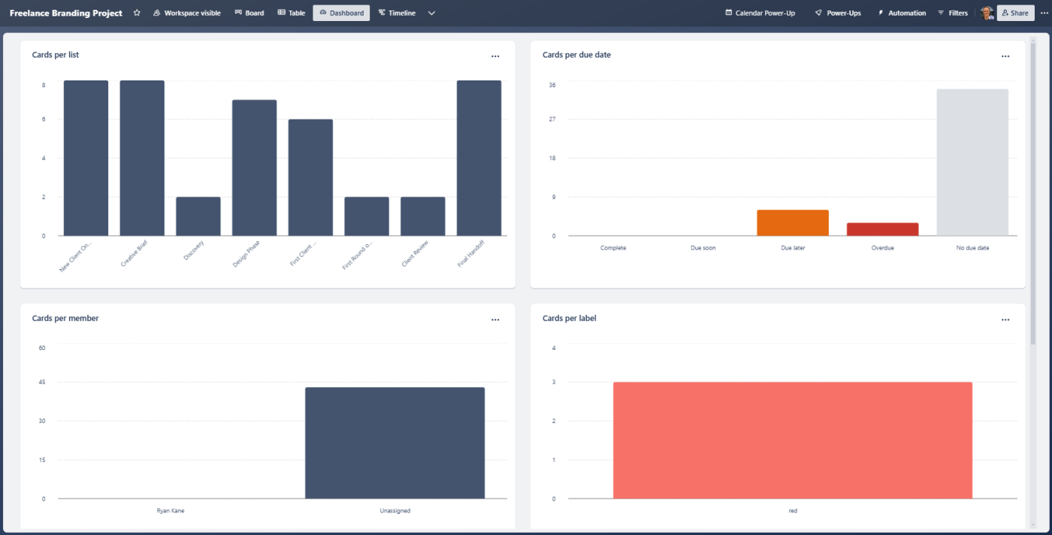Click the red Overdue bar

[883, 229]
